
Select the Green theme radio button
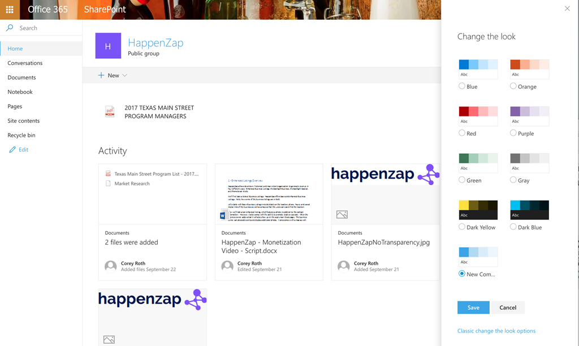461,180
